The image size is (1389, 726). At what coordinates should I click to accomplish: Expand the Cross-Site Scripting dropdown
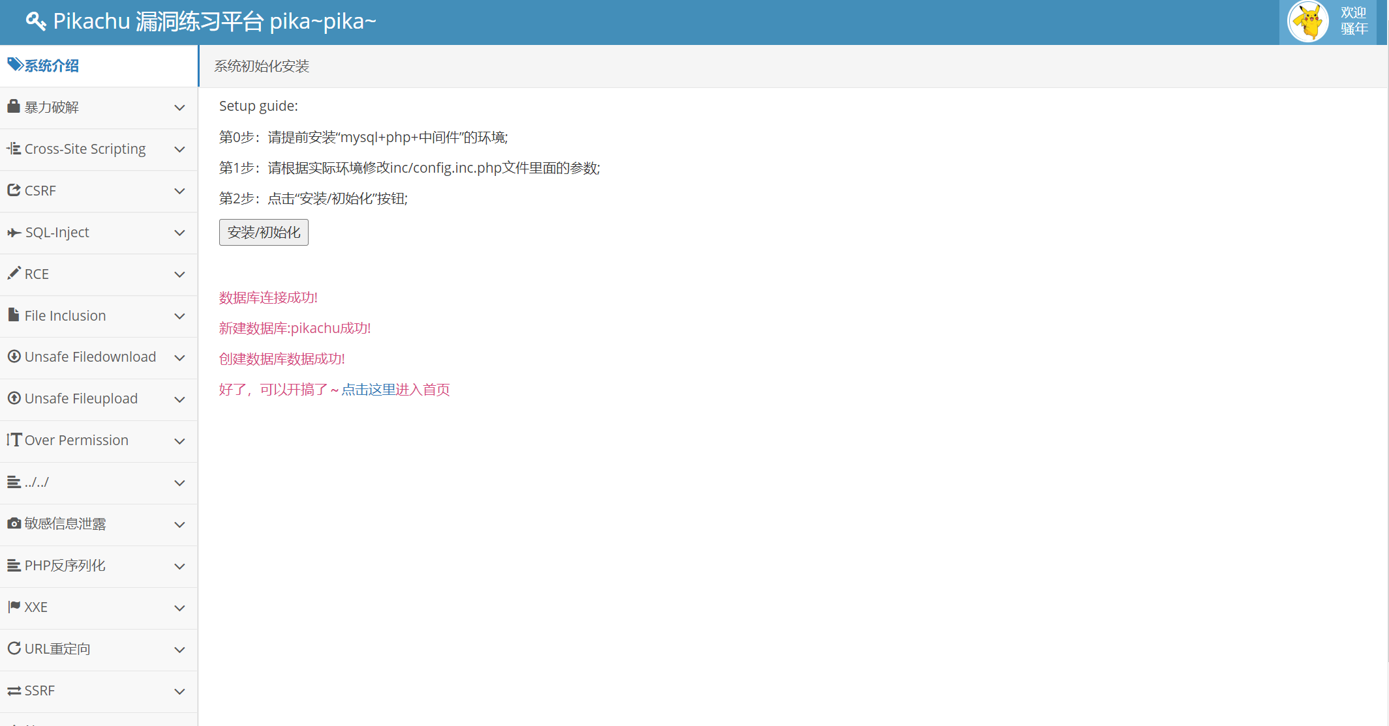[x=99, y=148]
